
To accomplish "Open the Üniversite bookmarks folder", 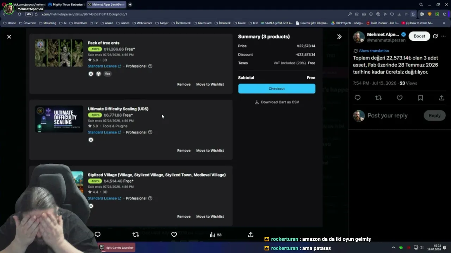I will (27, 23).
